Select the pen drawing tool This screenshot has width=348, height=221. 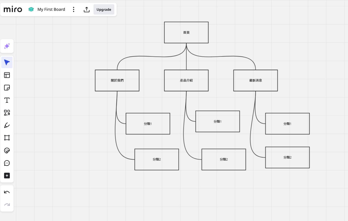[7, 125]
